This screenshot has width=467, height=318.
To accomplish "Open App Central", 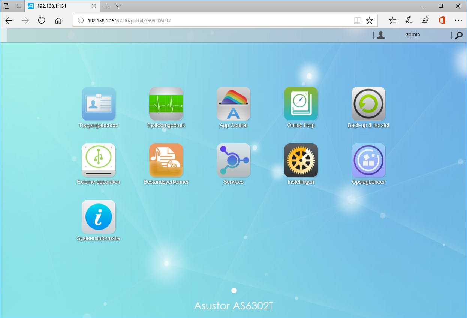I will [233, 104].
